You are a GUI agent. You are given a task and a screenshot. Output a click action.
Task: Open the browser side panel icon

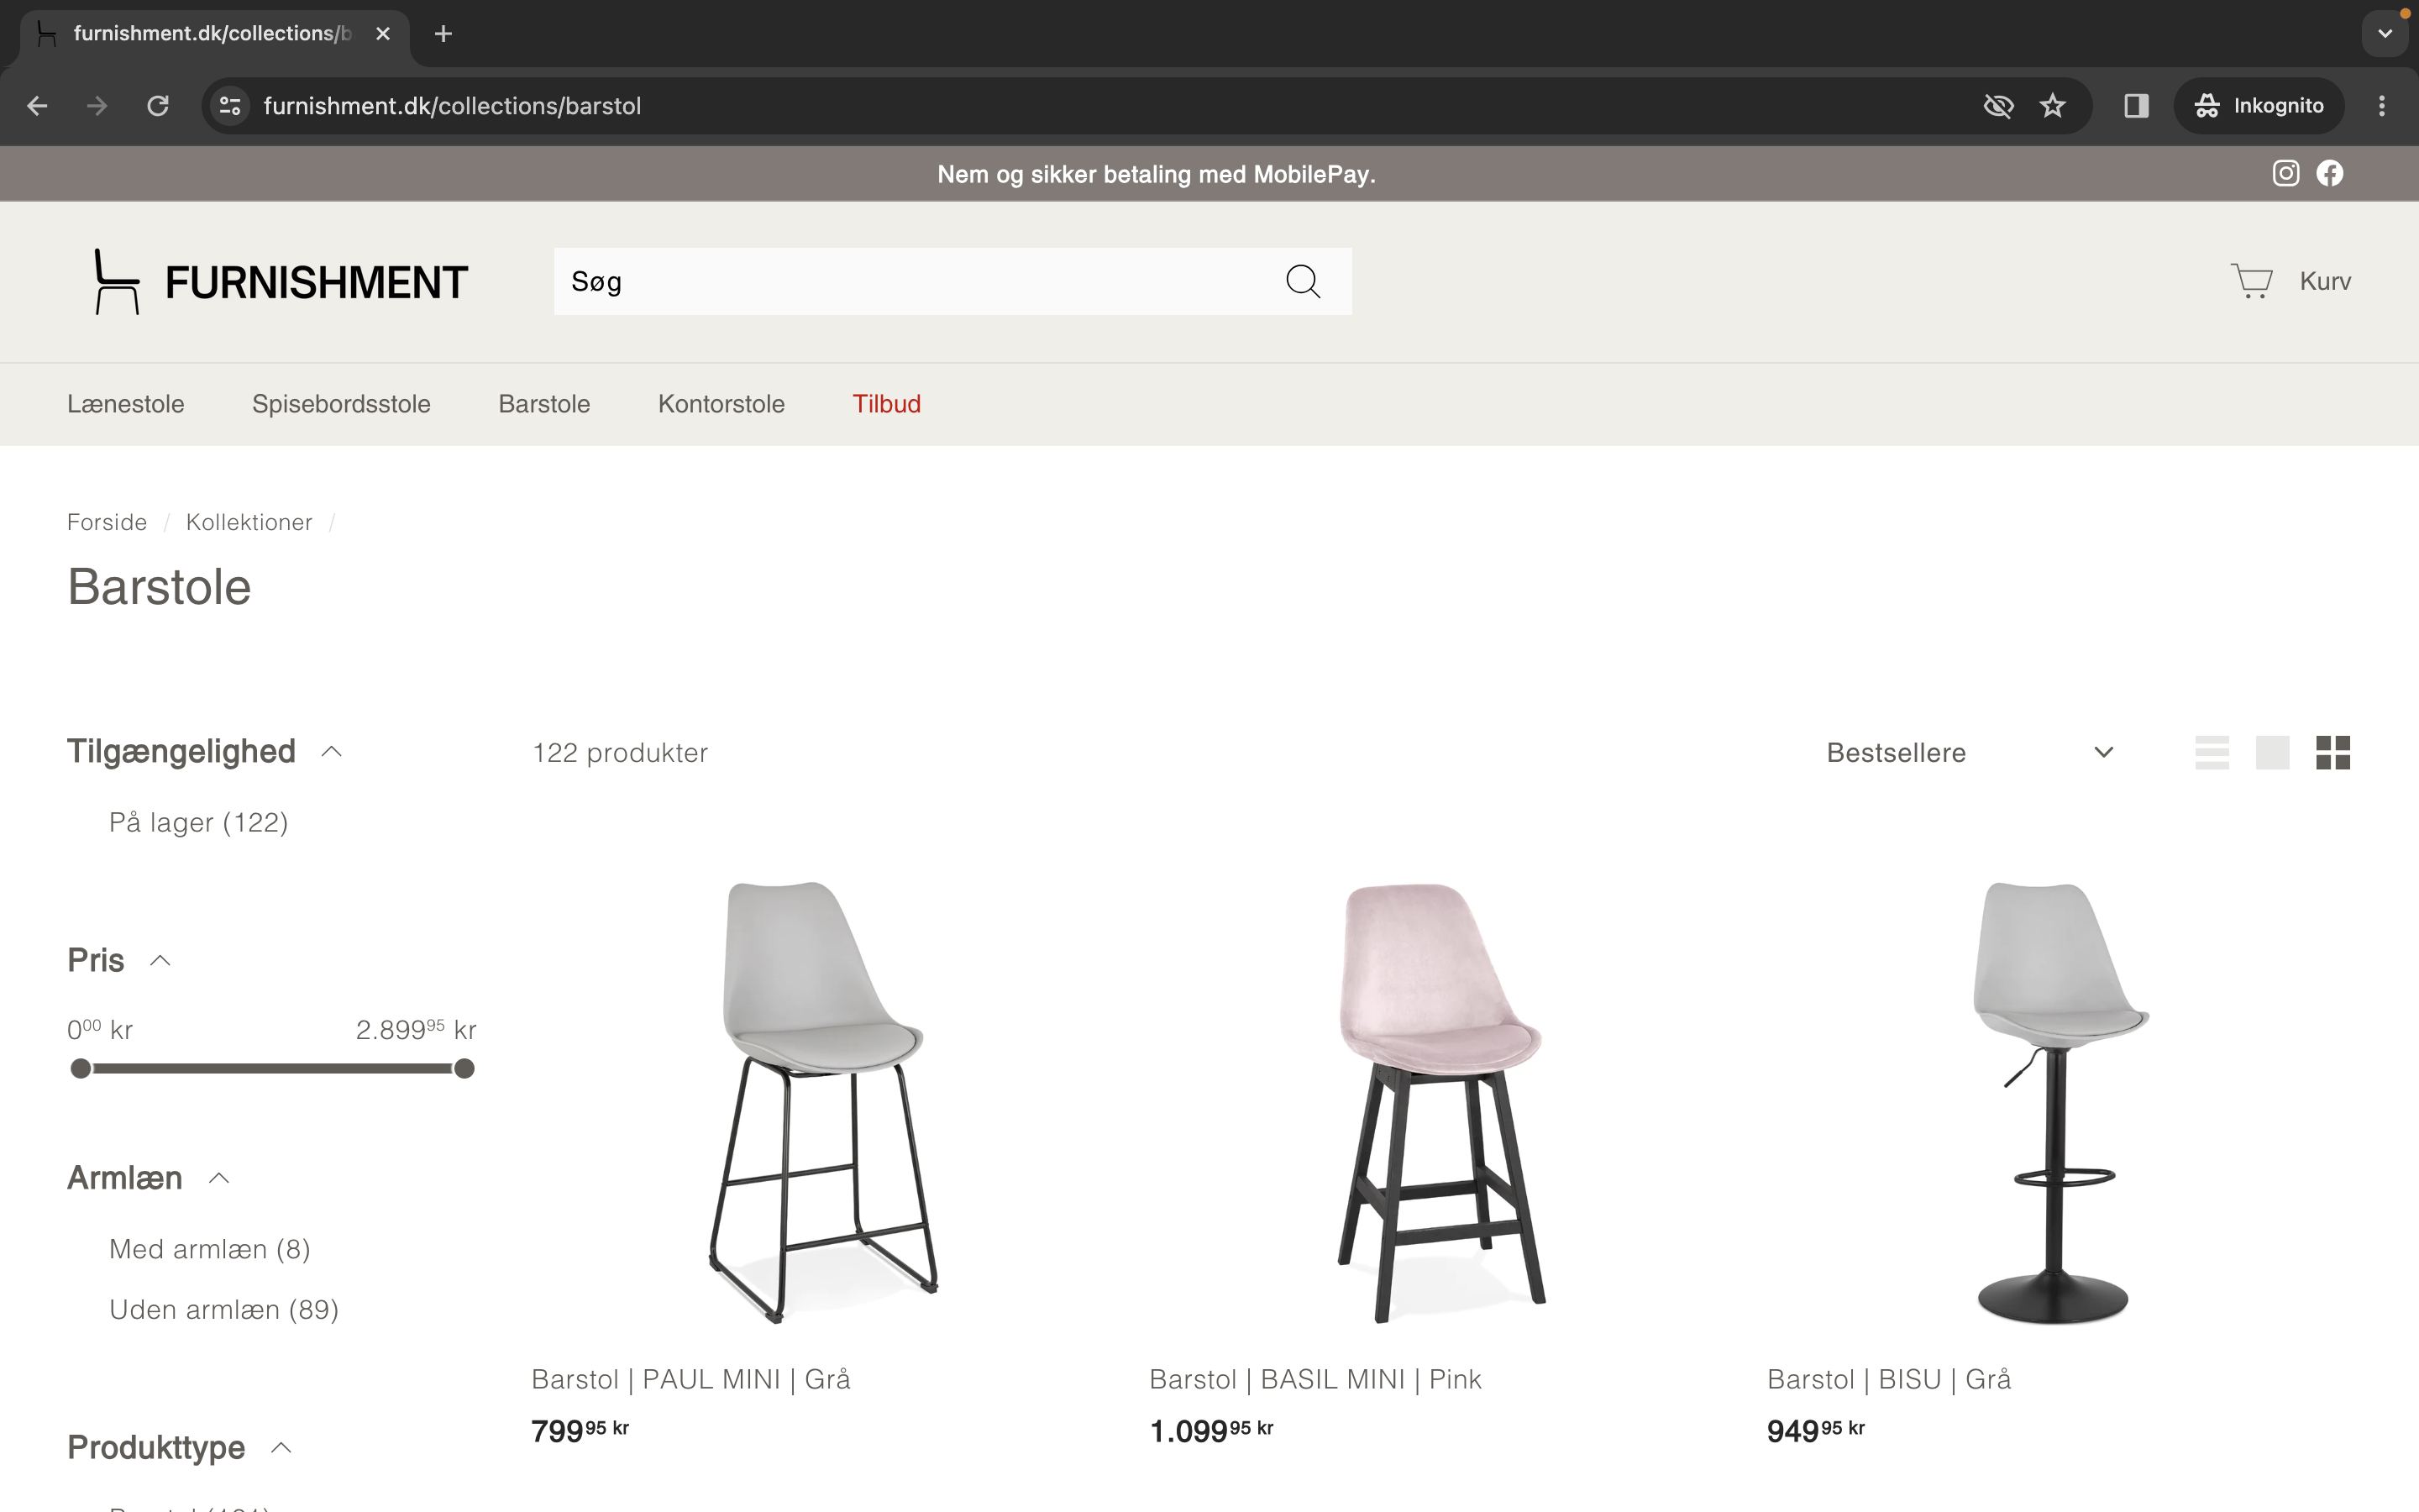[x=2136, y=106]
